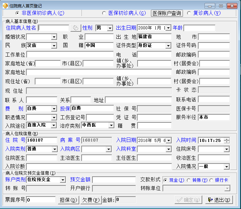Click the 籍贯 input field
The image size is (241, 209).
point(154,125)
